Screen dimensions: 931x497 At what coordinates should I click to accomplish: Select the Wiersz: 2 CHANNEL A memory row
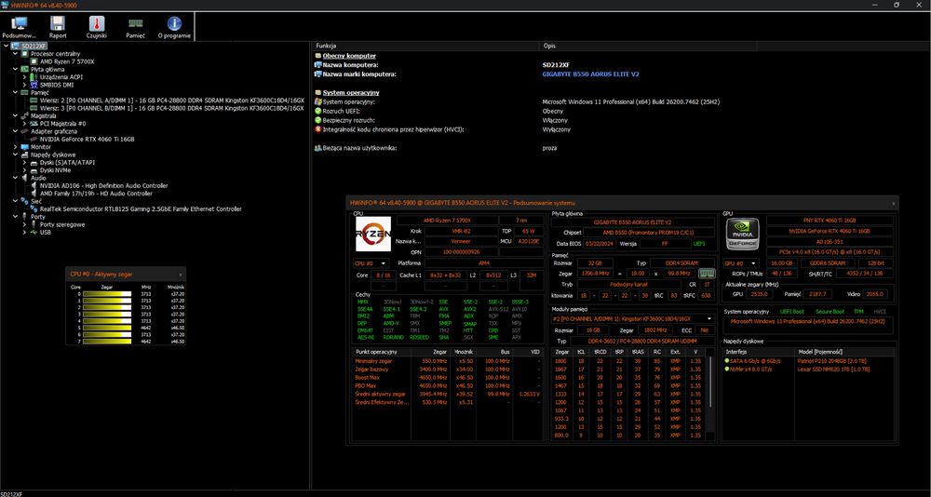coord(171,101)
